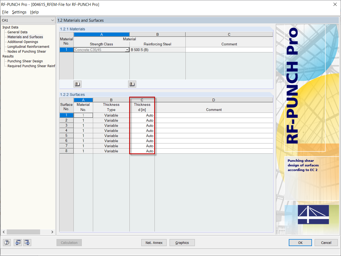
Task: Open the reinforcing steel library
Action: point(132,84)
